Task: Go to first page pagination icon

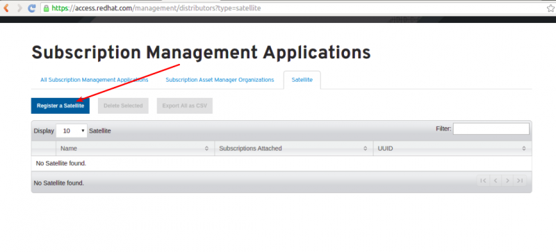Action: (x=483, y=180)
